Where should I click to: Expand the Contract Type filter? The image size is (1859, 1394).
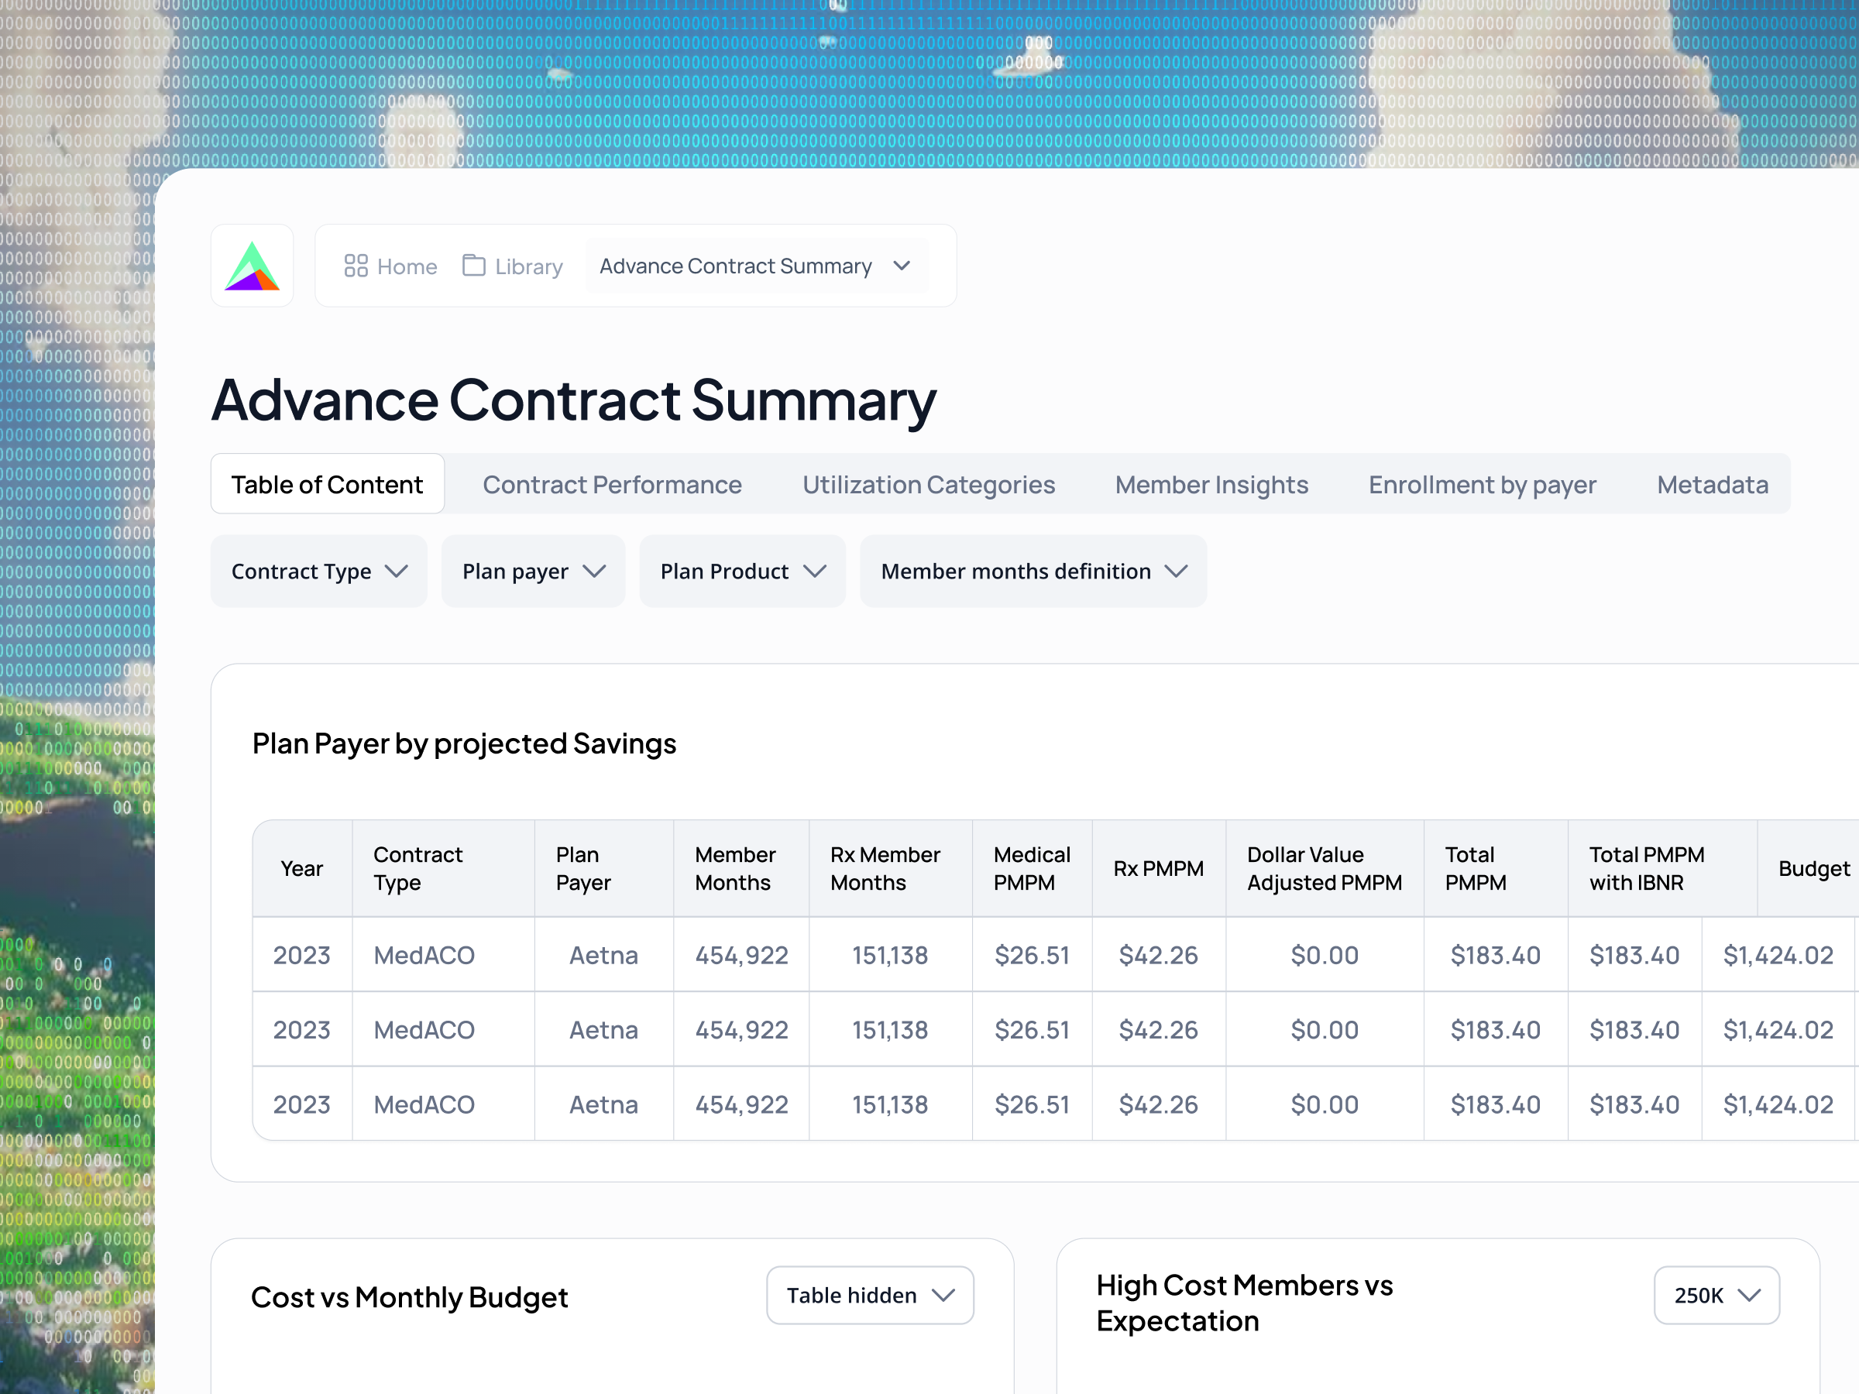tap(319, 572)
